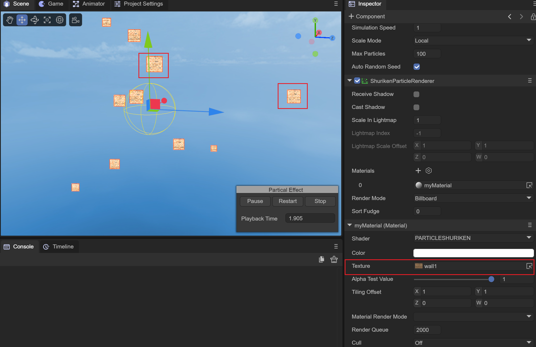Locate the wall1 texture asset
This screenshot has width=536, height=347.
pos(529,266)
